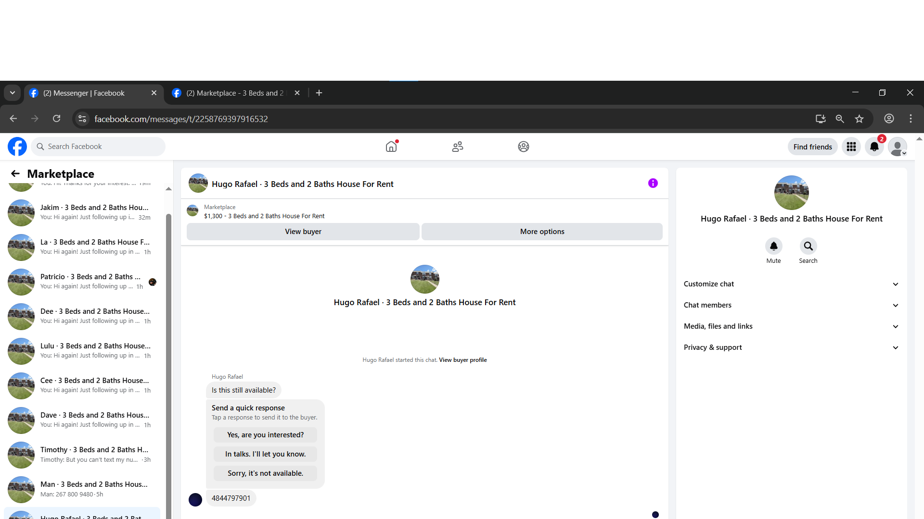View site information icon in address bar
Screen dimensions: 924x519
coord(82,119)
